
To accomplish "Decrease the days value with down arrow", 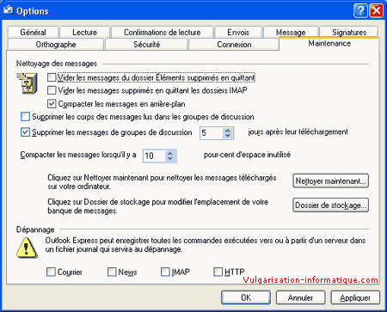I will (228, 136).
